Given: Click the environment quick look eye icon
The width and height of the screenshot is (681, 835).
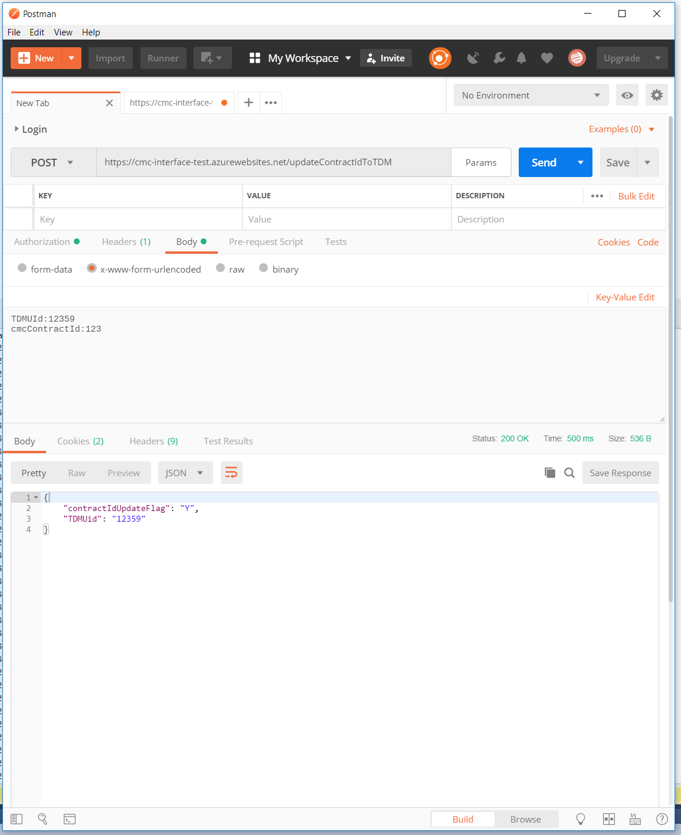Looking at the screenshot, I should [627, 95].
